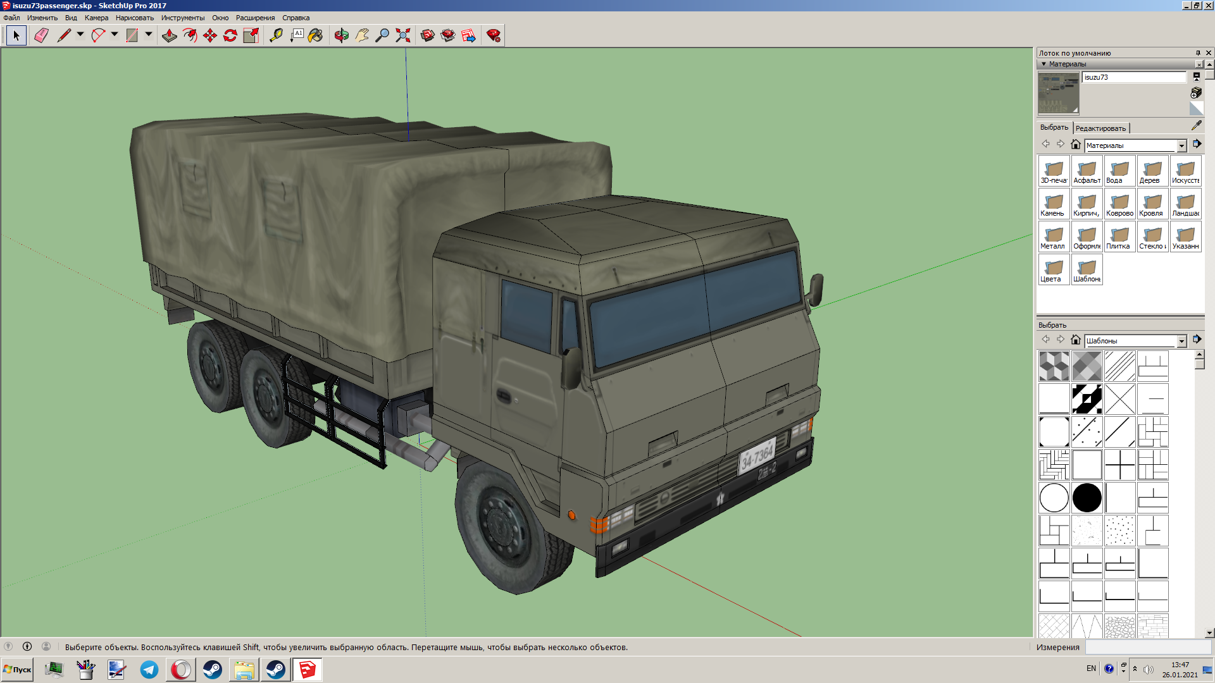Open the Материалы library dropdown
Viewport: 1215px width, 683px height.
1181,146
